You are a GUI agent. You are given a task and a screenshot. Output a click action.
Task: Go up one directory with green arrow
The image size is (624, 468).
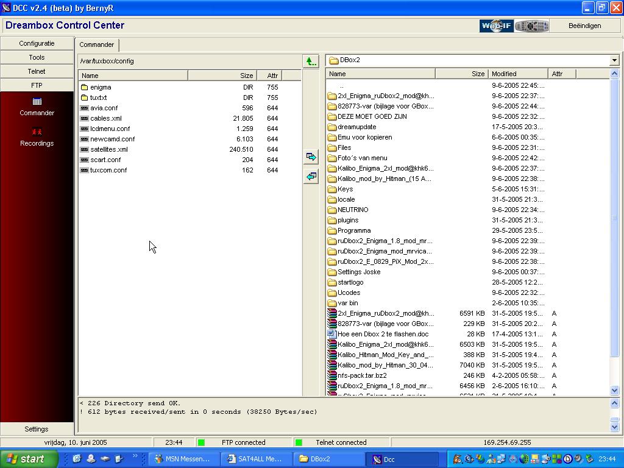pos(311,62)
